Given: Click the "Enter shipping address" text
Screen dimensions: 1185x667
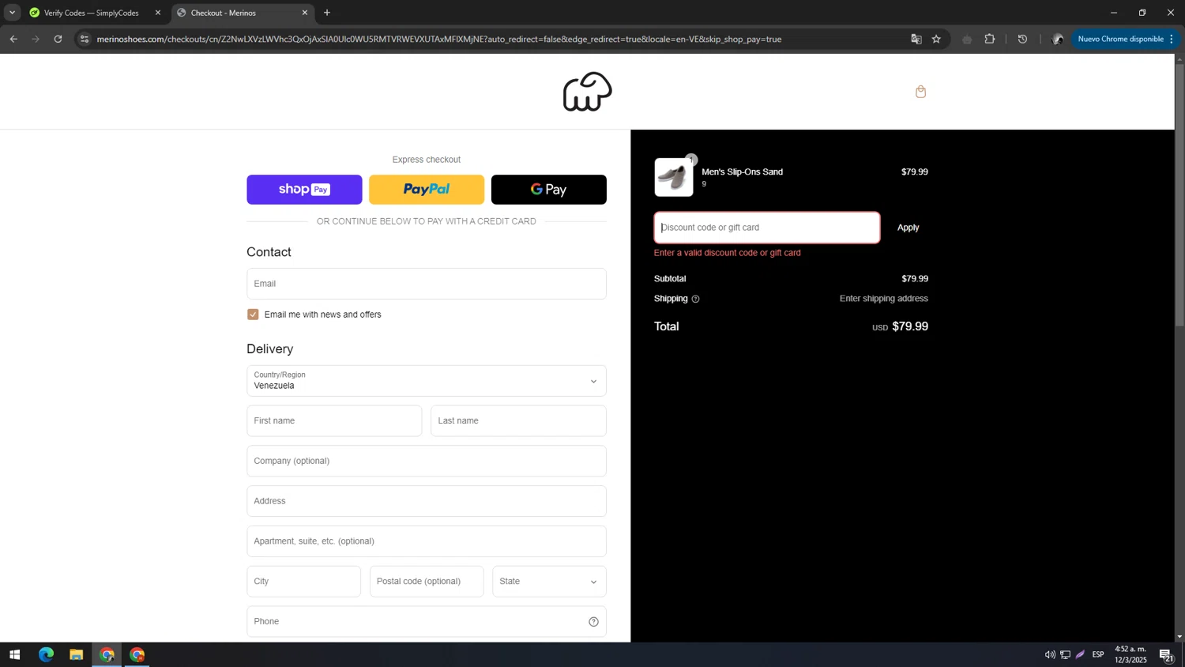Looking at the screenshot, I should click(x=883, y=299).
